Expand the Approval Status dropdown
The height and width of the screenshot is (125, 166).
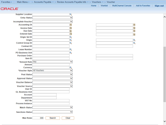pyautogui.click(x=52, y=78)
